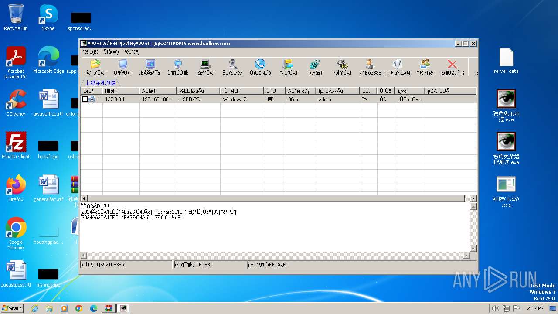The image size is (558, 314).
Task: Open Internet Explorer from taskbar
Action: tap(34, 308)
